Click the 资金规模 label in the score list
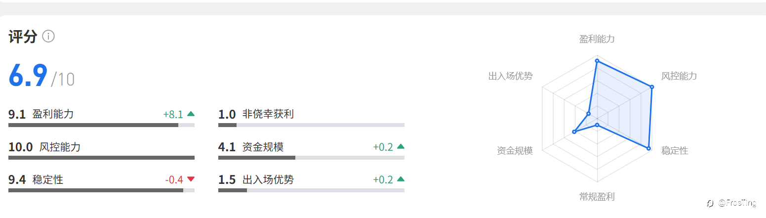The width and height of the screenshot is (766, 218). coord(263,147)
